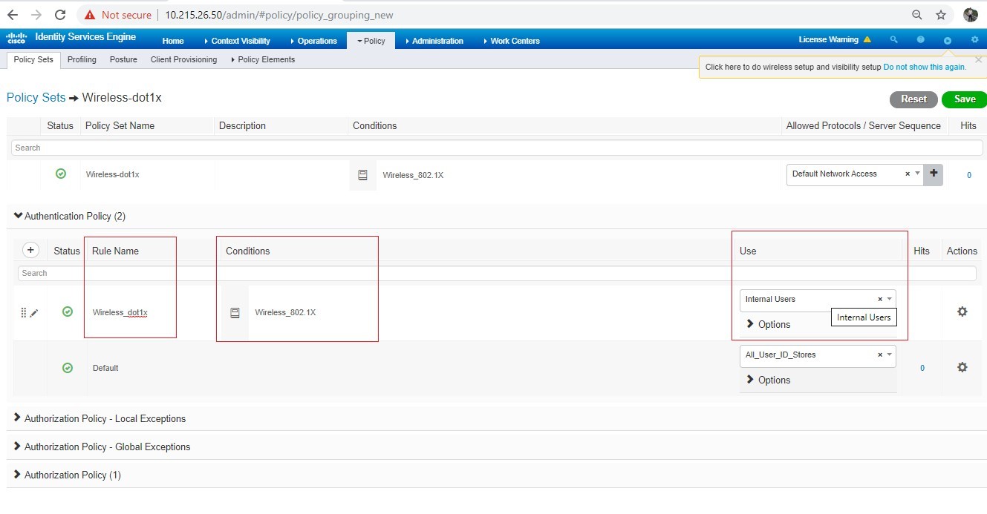The height and width of the screenshot is (514, 987).
Task: Click the Cisco logo
Action: click(x=16, y=38)
